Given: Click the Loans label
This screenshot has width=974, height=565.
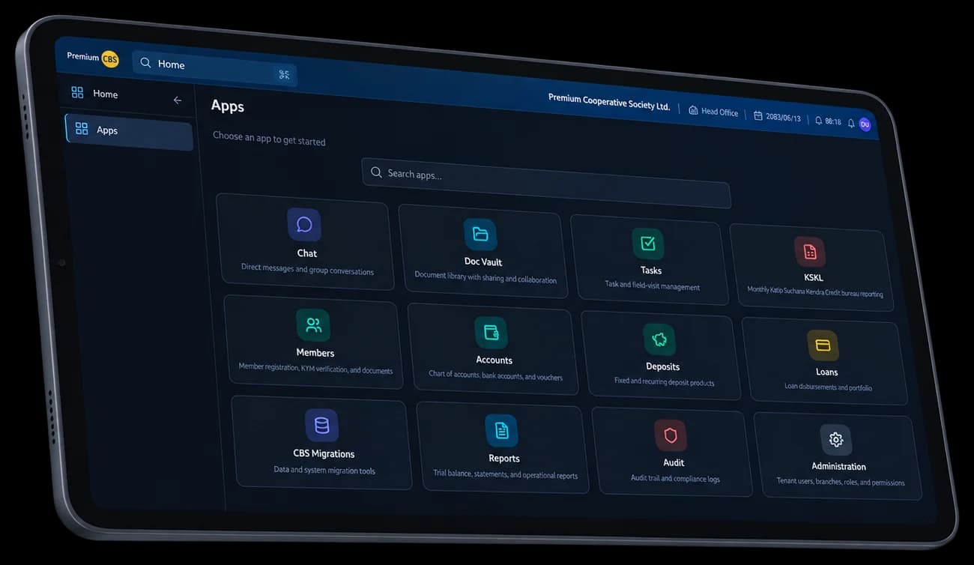Looking at the screenshot, I should (x=827, y=372).
